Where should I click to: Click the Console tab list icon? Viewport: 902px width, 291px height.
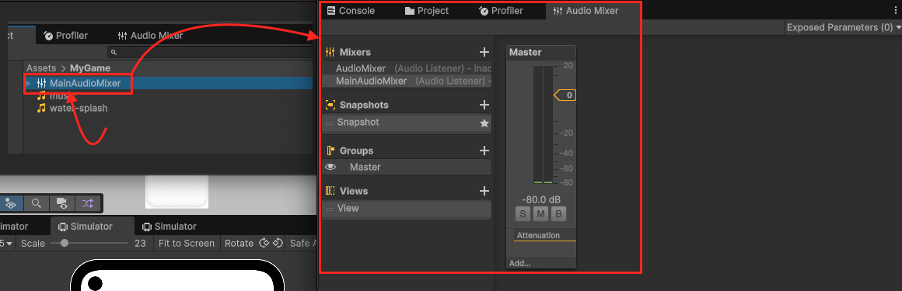point(330,11)
